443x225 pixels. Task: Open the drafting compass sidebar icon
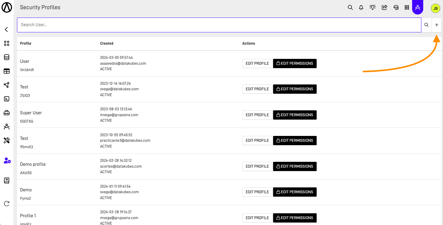[6, 126]
